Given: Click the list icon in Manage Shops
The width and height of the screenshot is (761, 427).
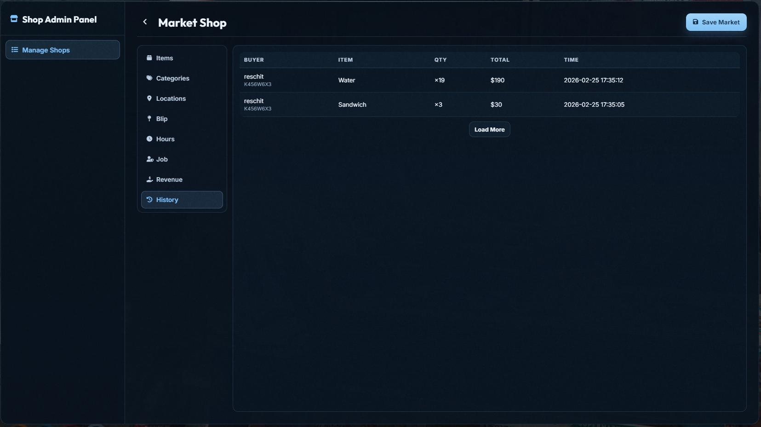Looking at the screenshot, I should pyautogui.click(x=15, y=50).
